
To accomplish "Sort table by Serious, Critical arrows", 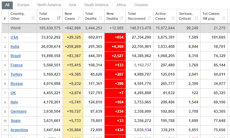I will [x=196, y=18].
